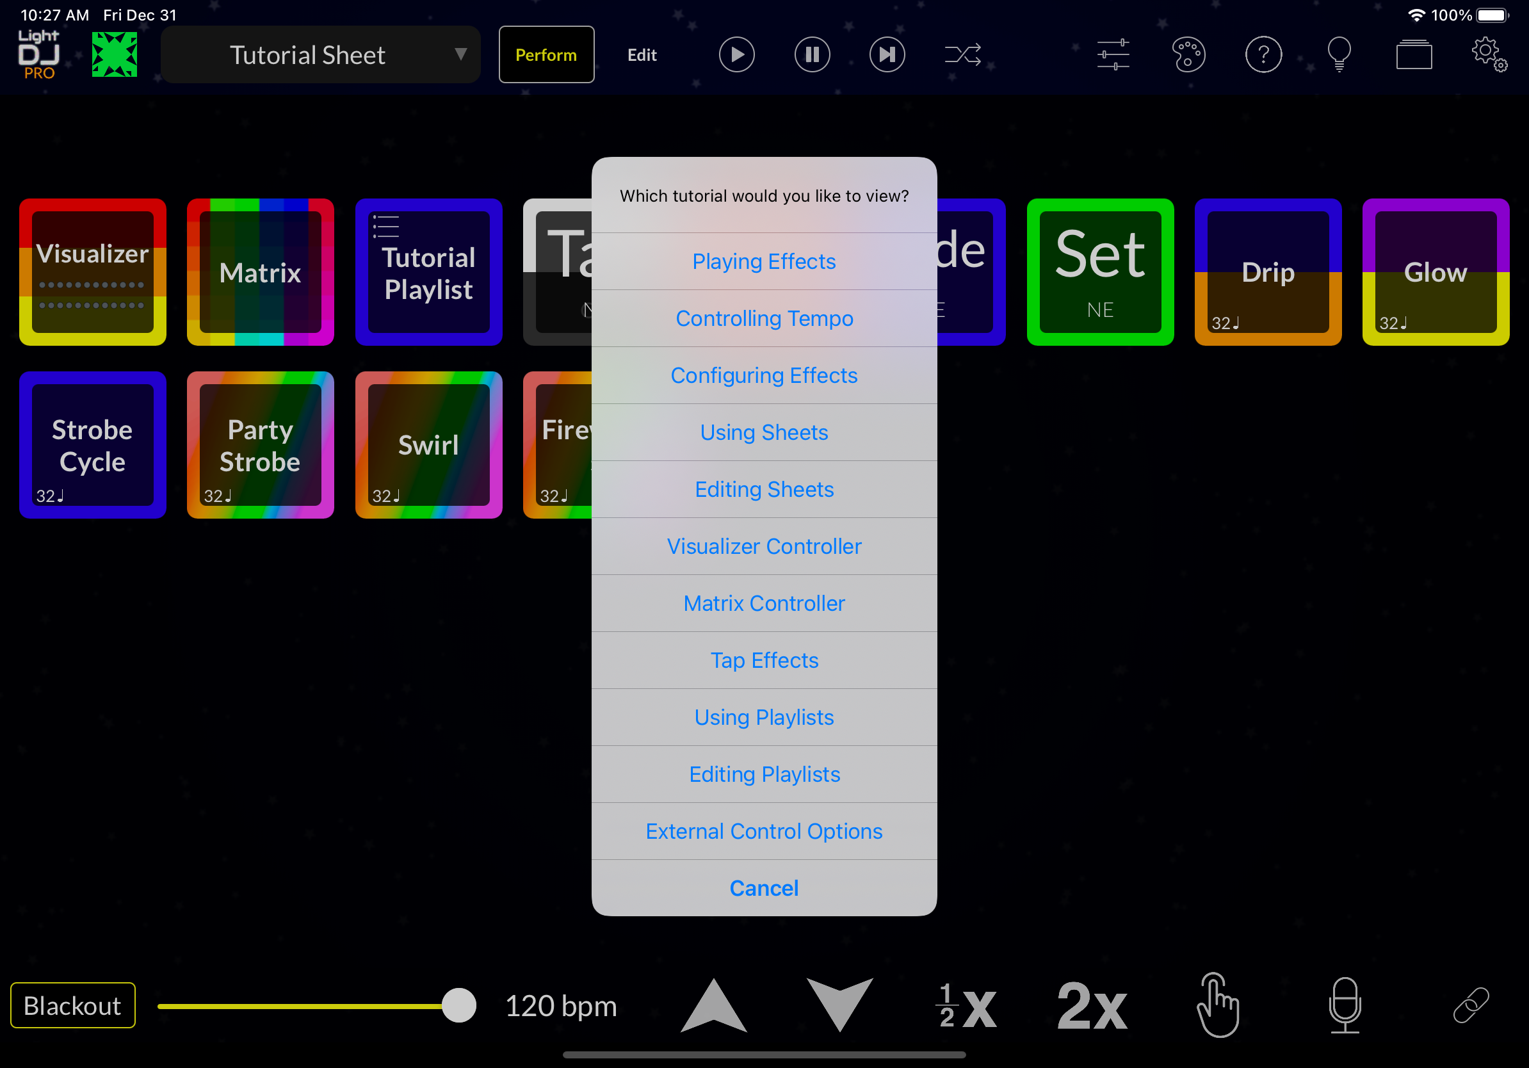Switch to Edit mode

tap(642, 54)
